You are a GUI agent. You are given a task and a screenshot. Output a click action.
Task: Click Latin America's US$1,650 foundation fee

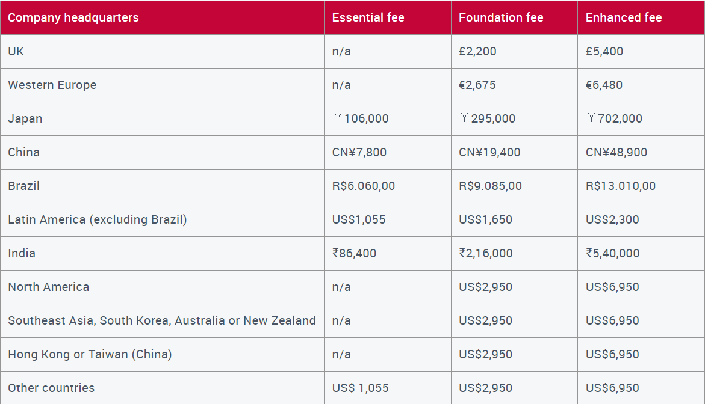point(485,219)
